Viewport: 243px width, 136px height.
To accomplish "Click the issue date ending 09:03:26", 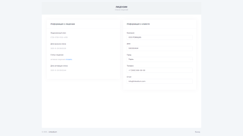I will (58, 48).
